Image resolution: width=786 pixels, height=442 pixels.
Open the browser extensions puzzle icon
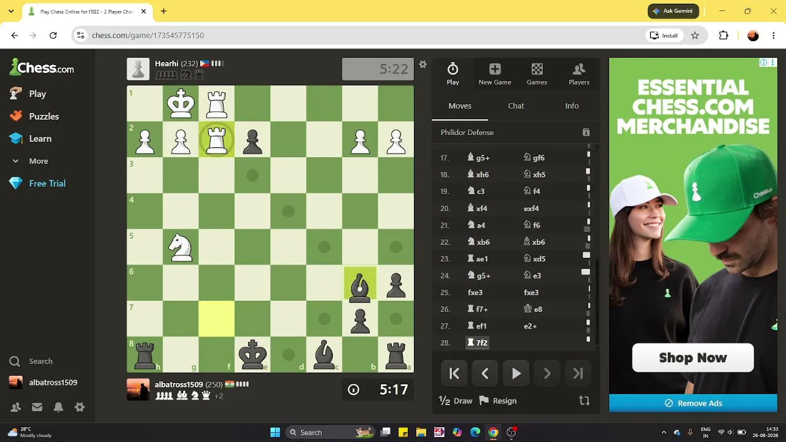click(723, 36)
